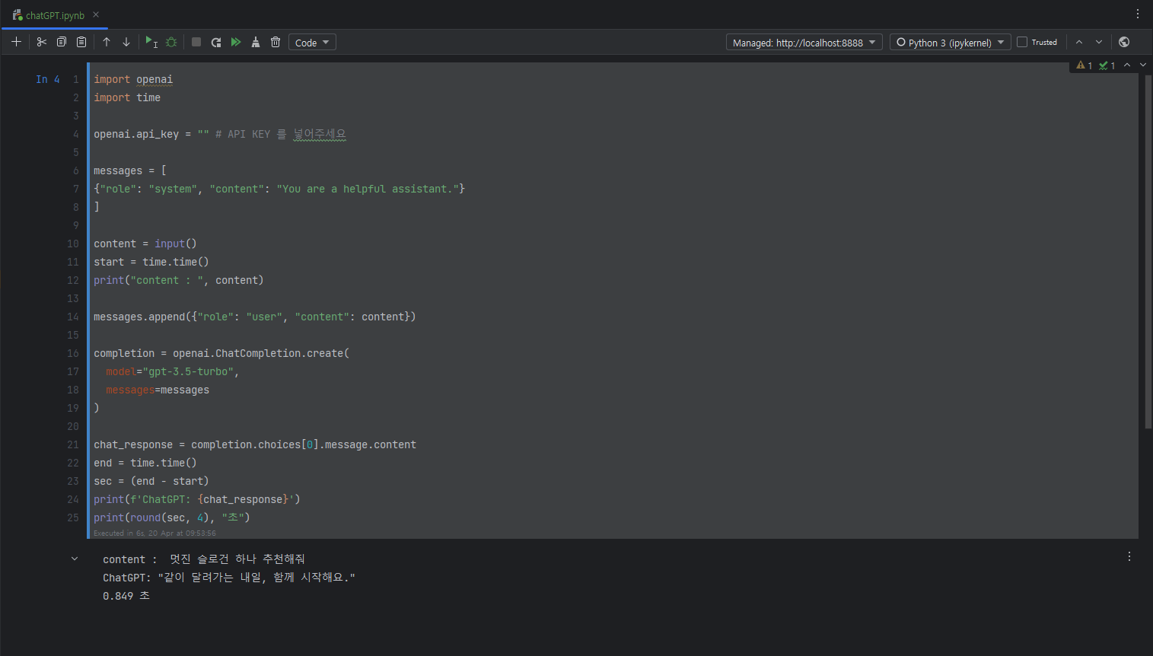Open the Python 3 (ipykernel) kernel selector

pyautogui.click(x=951, y=43)
